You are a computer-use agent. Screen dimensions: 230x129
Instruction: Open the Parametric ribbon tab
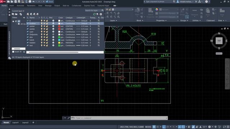pos(31,6)
